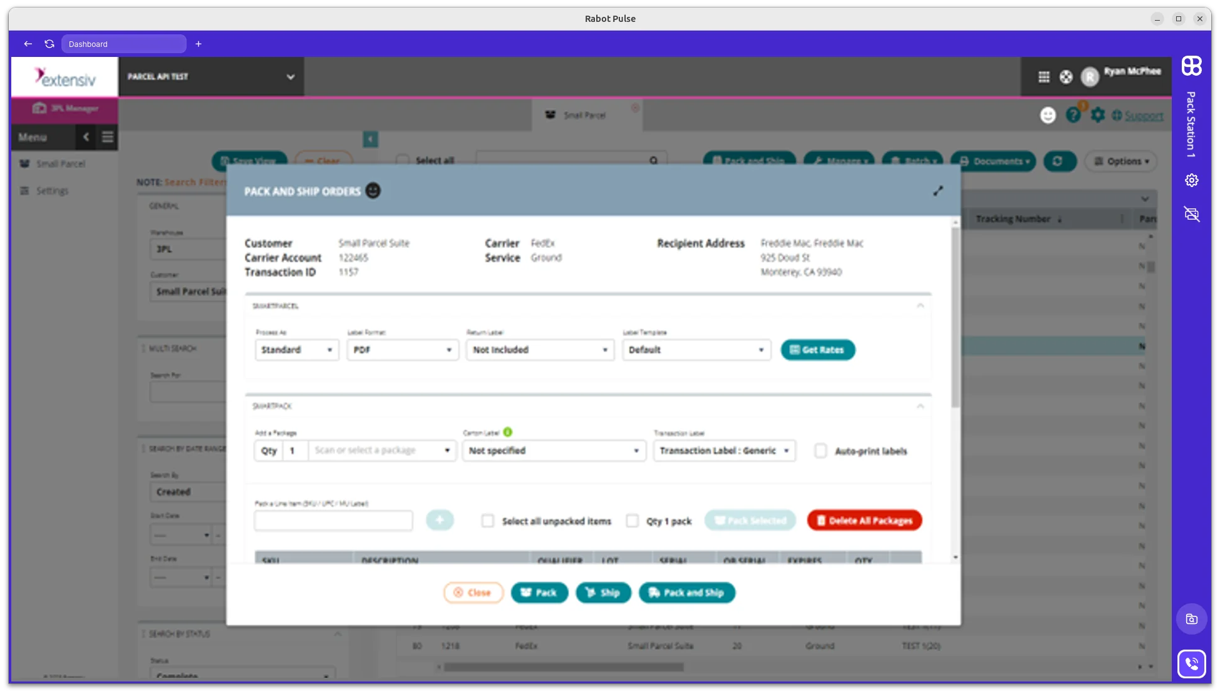Expand the Return Label dropdown showing Not Included
The width and height of the screenshot is (1220, 694).
pos(539,350)
